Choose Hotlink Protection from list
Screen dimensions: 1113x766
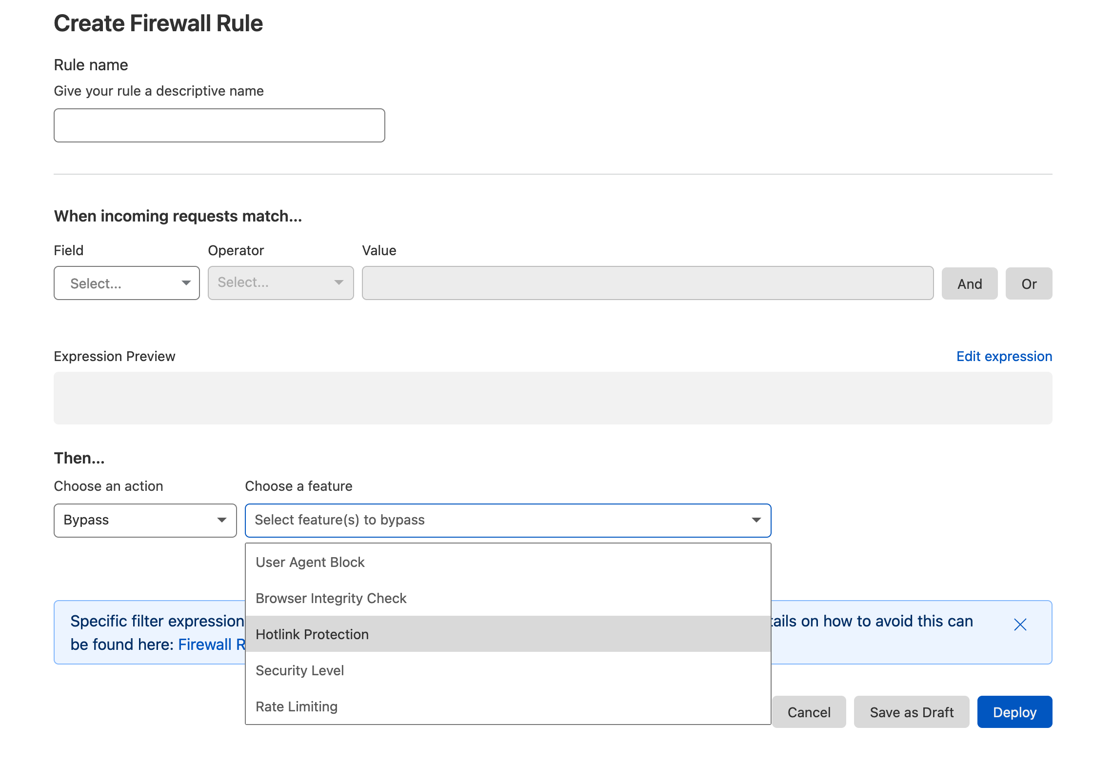[x=312, y=634]
